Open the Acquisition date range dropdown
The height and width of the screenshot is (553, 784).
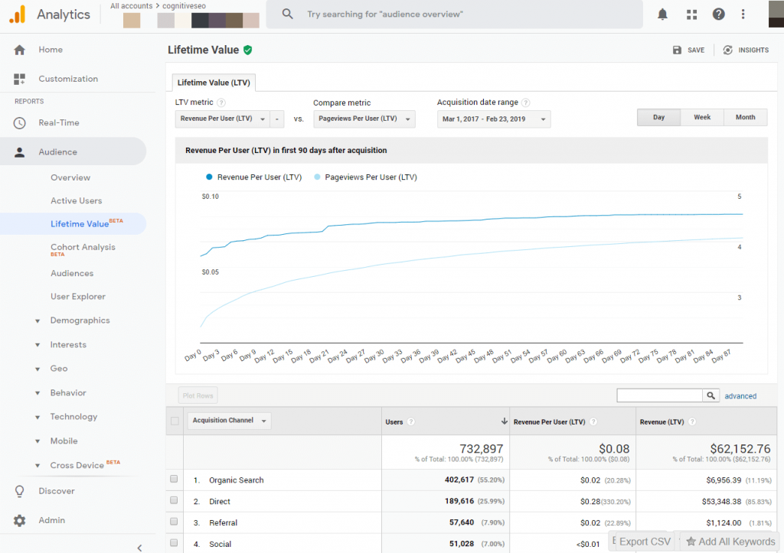click(x=493, y=119)
